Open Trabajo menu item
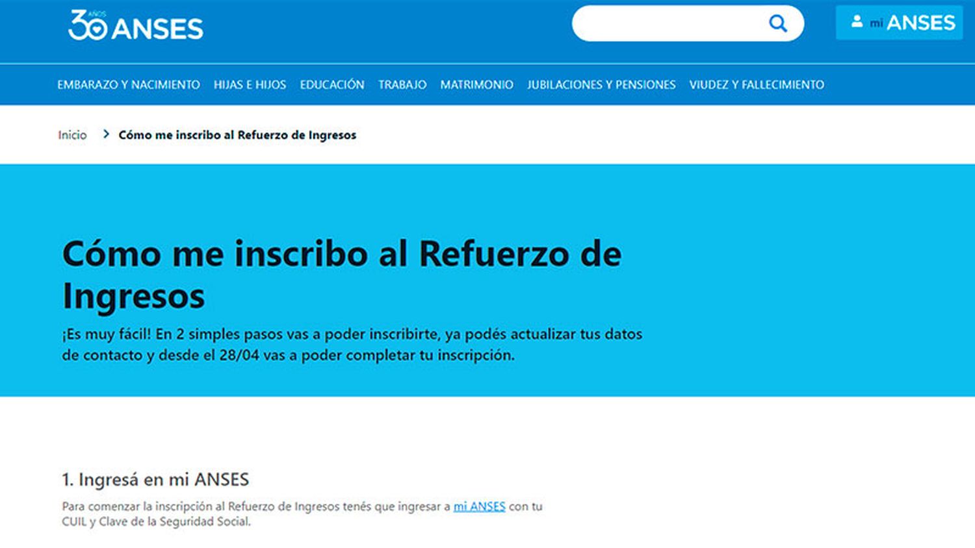The width and height of the screenshot is (975, 548). pos(402,84)
